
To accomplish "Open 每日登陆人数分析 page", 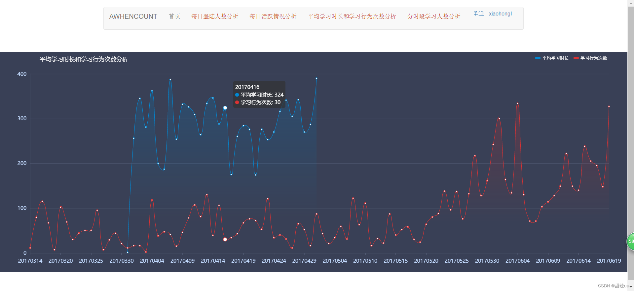I will tap(215, 16).
